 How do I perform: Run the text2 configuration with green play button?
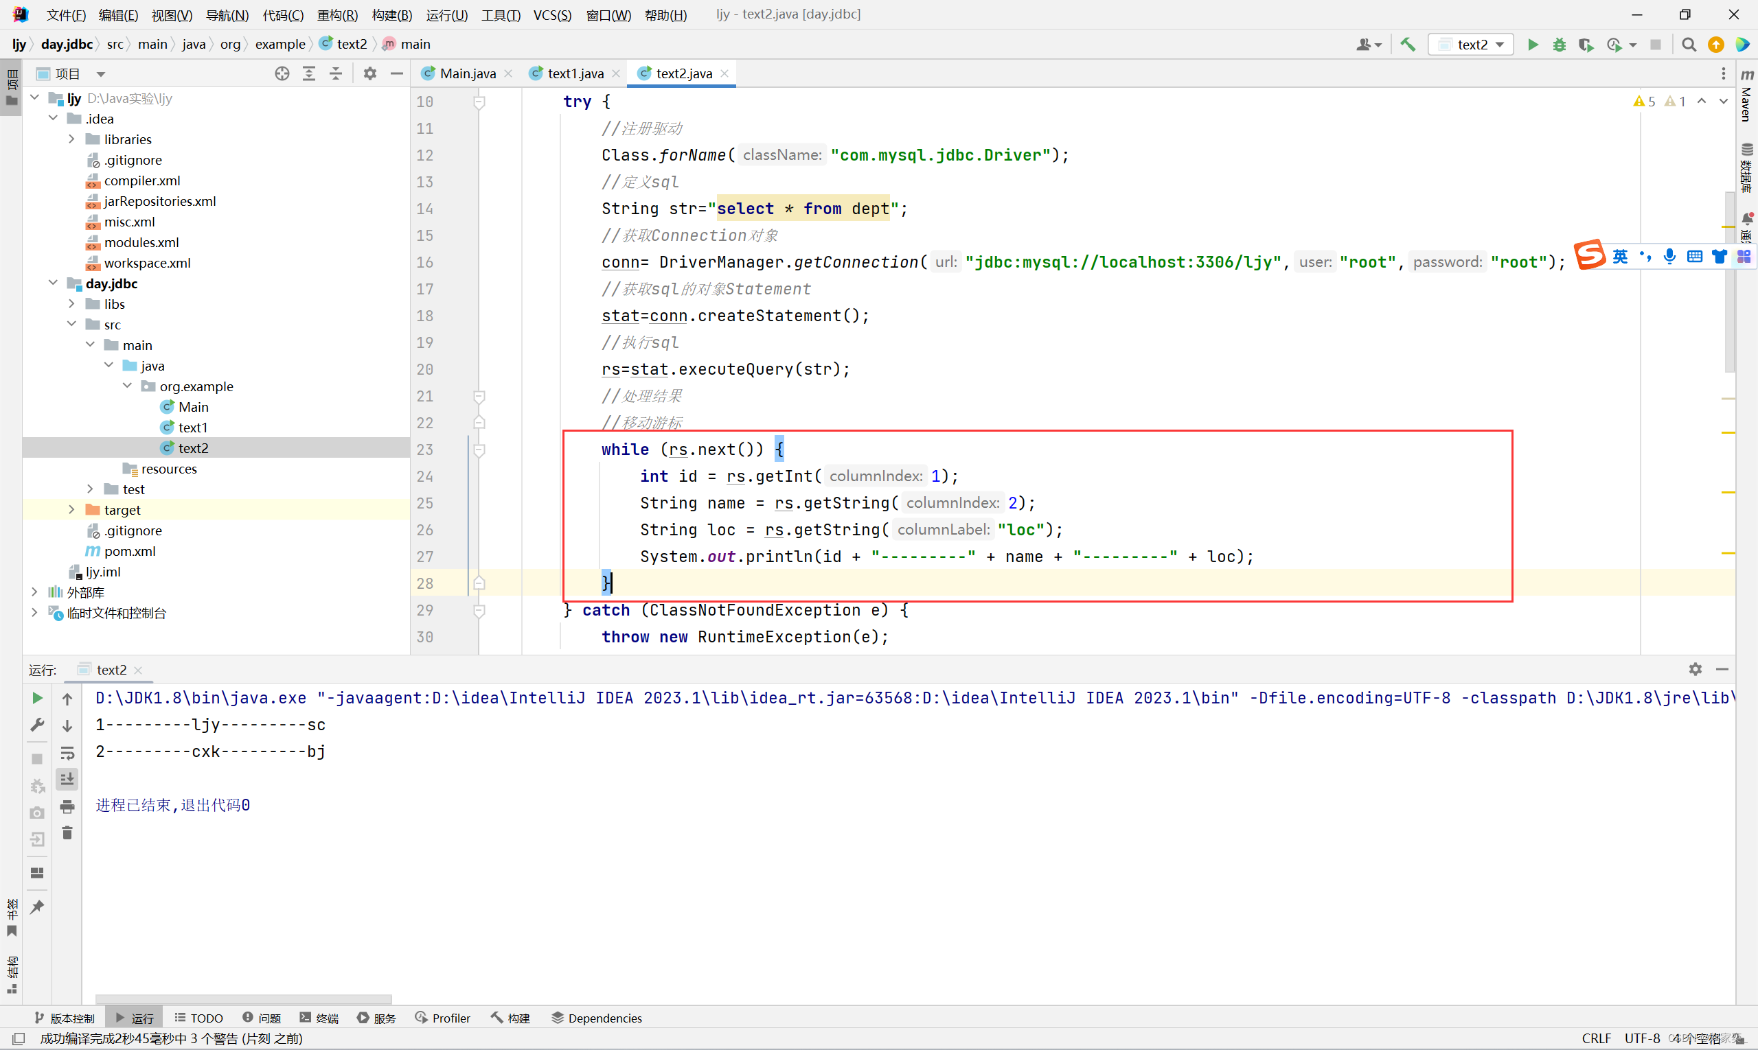1533,44
